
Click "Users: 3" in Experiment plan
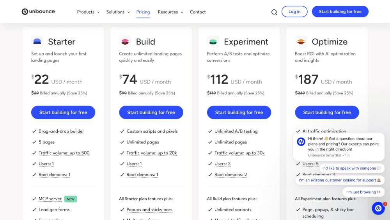(223, 164)
